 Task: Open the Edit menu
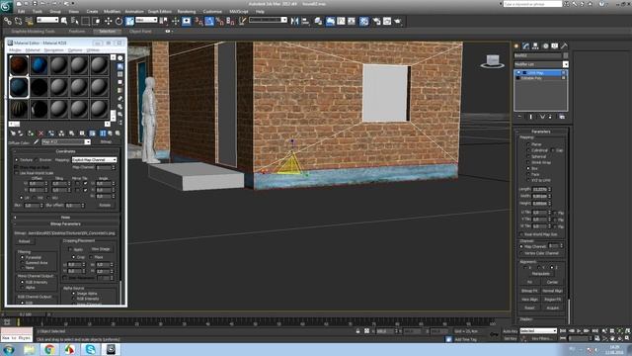pyautogui.click(x=22, y=11)
